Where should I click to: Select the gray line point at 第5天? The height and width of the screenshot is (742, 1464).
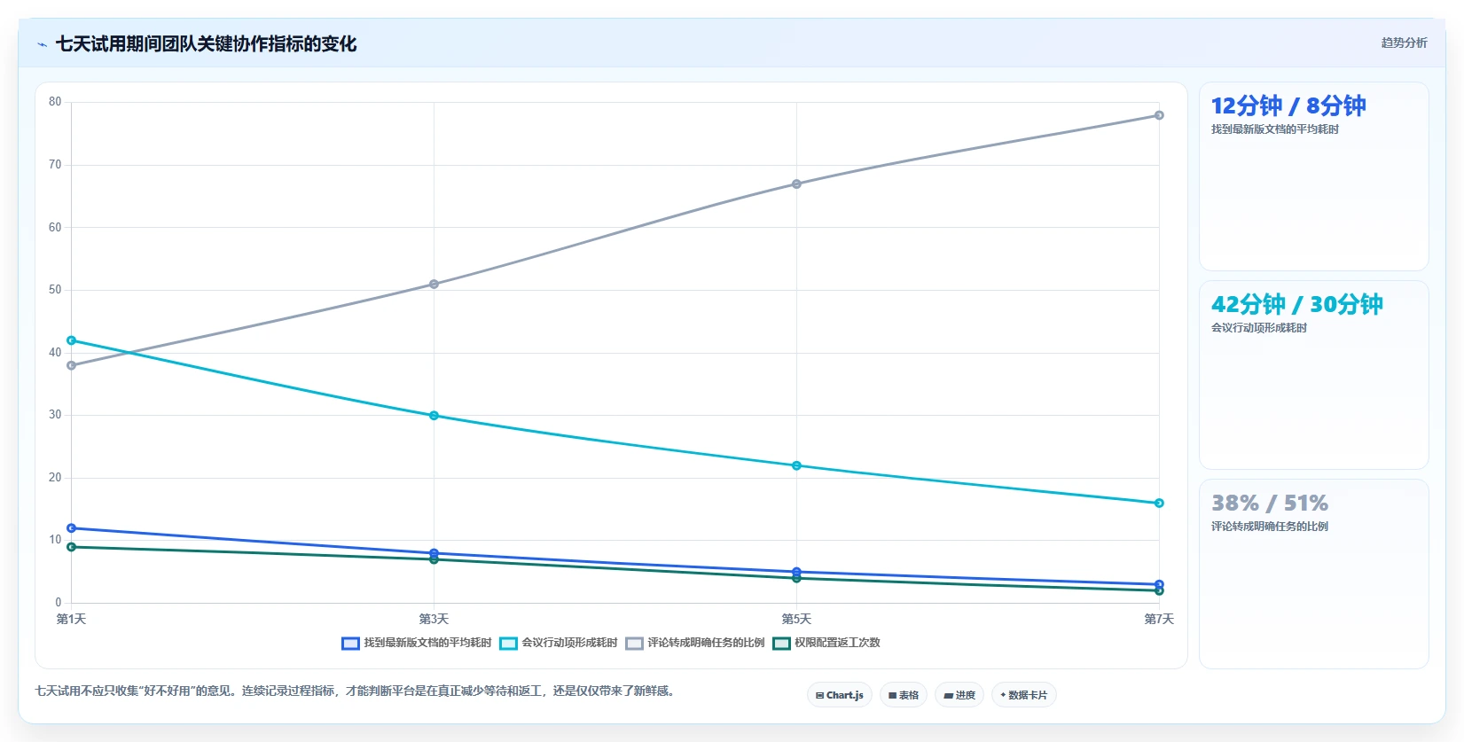click(x=796, y=184)
